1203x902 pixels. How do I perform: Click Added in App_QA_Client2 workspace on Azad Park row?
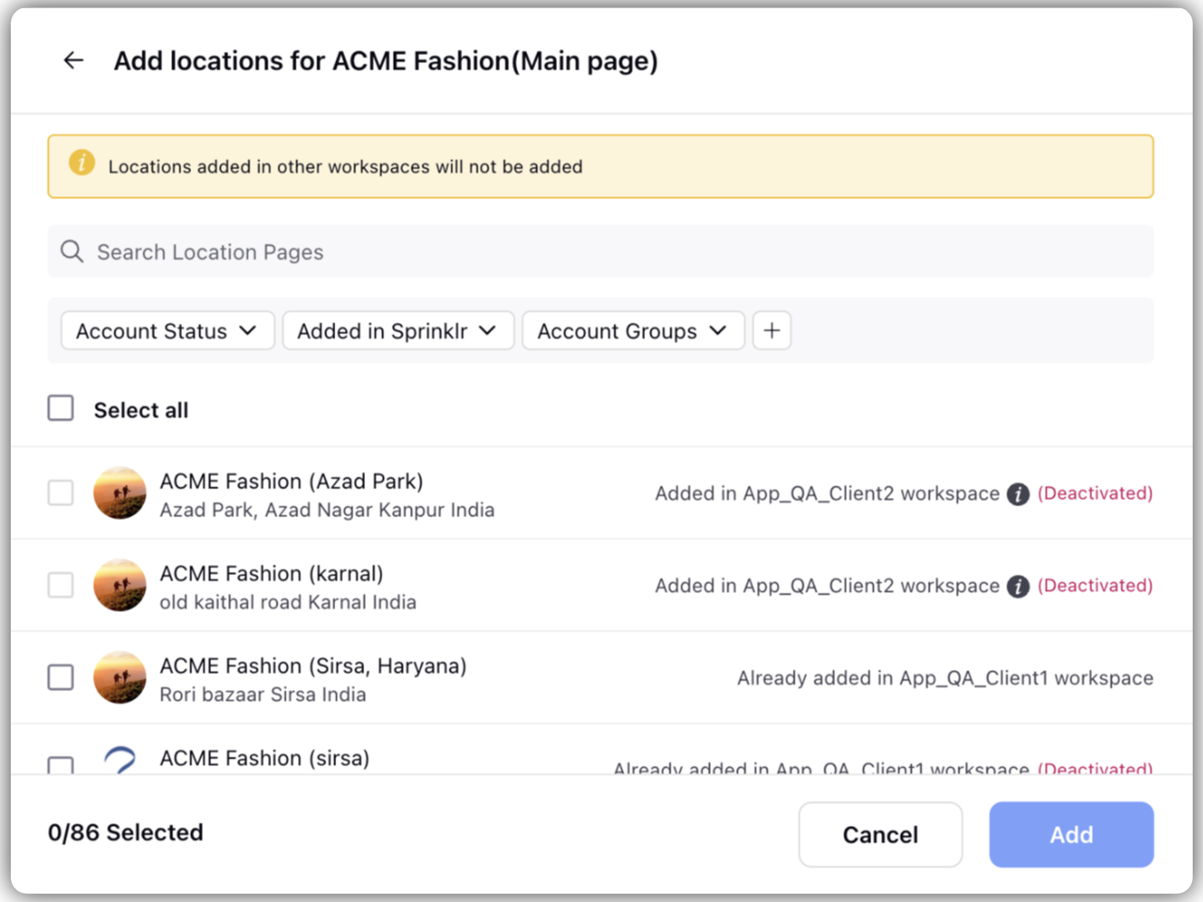[827, 494]
